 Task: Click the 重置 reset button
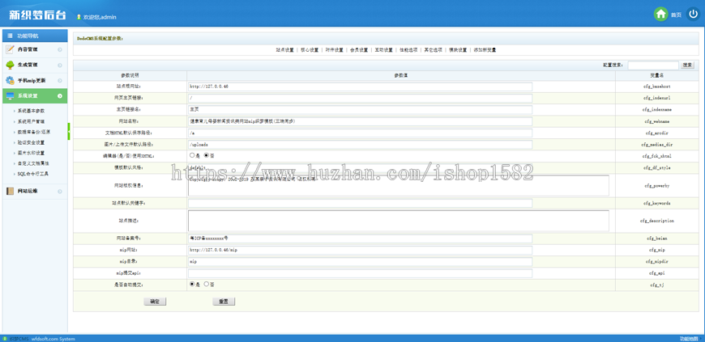point(224,302)
